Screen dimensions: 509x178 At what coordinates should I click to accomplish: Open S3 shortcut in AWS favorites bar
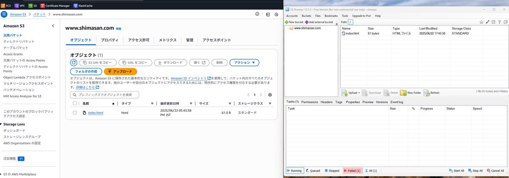point(32,6)
